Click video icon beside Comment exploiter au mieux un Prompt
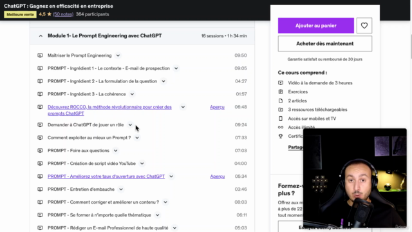This screenshot has height=232, width=412. (x=40, y=137)
